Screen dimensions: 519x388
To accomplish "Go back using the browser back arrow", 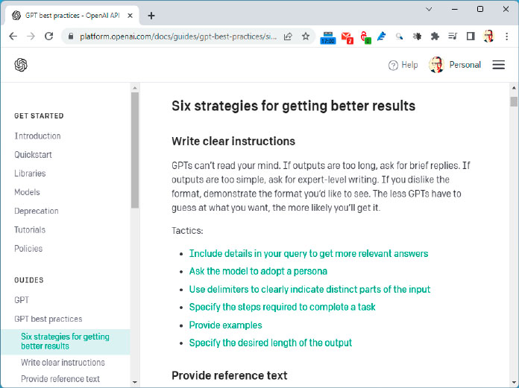I will point(13,36).
